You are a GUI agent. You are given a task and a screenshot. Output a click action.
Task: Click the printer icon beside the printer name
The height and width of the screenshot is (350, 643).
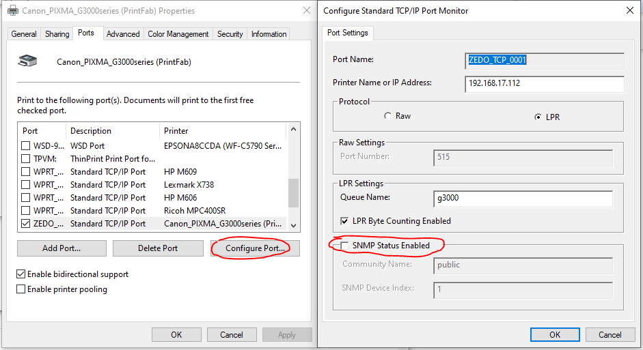27,61
